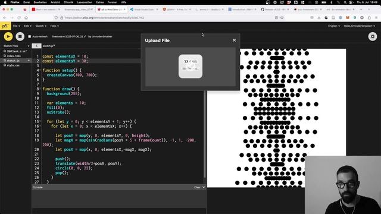Open the Apple menu
381x214 pixels.
coord(5,2)
